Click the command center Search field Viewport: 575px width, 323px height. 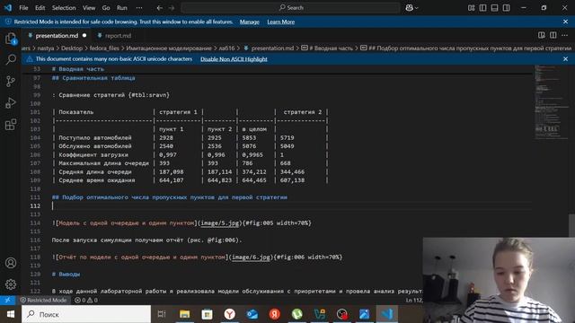[x=290, y=8]
